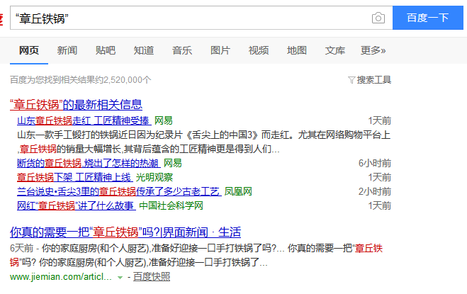Click the www.jiemian.com/articl... URL
Image resolution: width=467 pixels, height=294 pixels.
coord(61,277)
